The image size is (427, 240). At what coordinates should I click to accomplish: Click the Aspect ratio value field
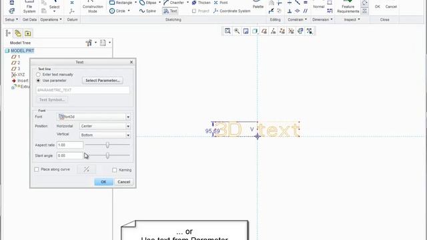click(x=69, y=145)
